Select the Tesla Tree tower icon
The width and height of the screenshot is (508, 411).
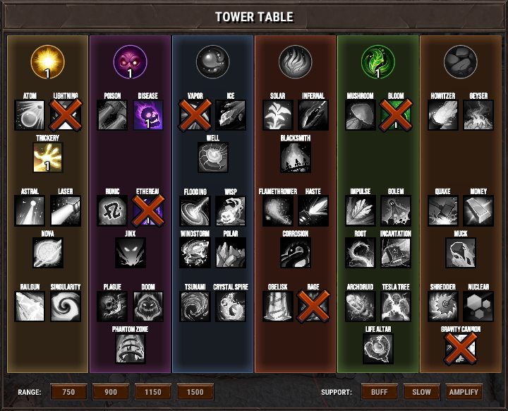396,306
